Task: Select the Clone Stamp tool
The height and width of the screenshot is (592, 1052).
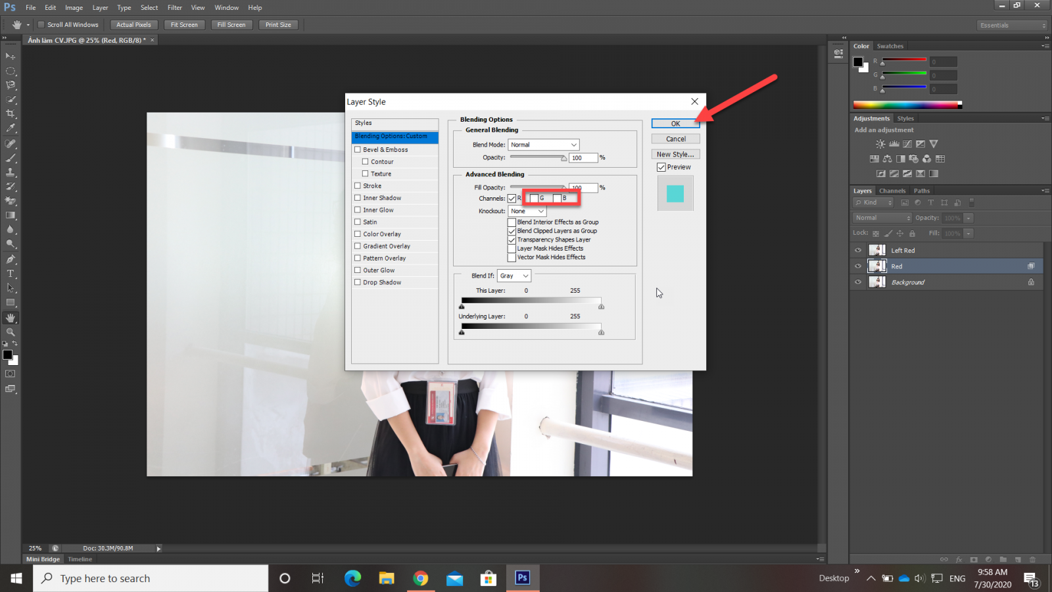Action: [11, 172]
